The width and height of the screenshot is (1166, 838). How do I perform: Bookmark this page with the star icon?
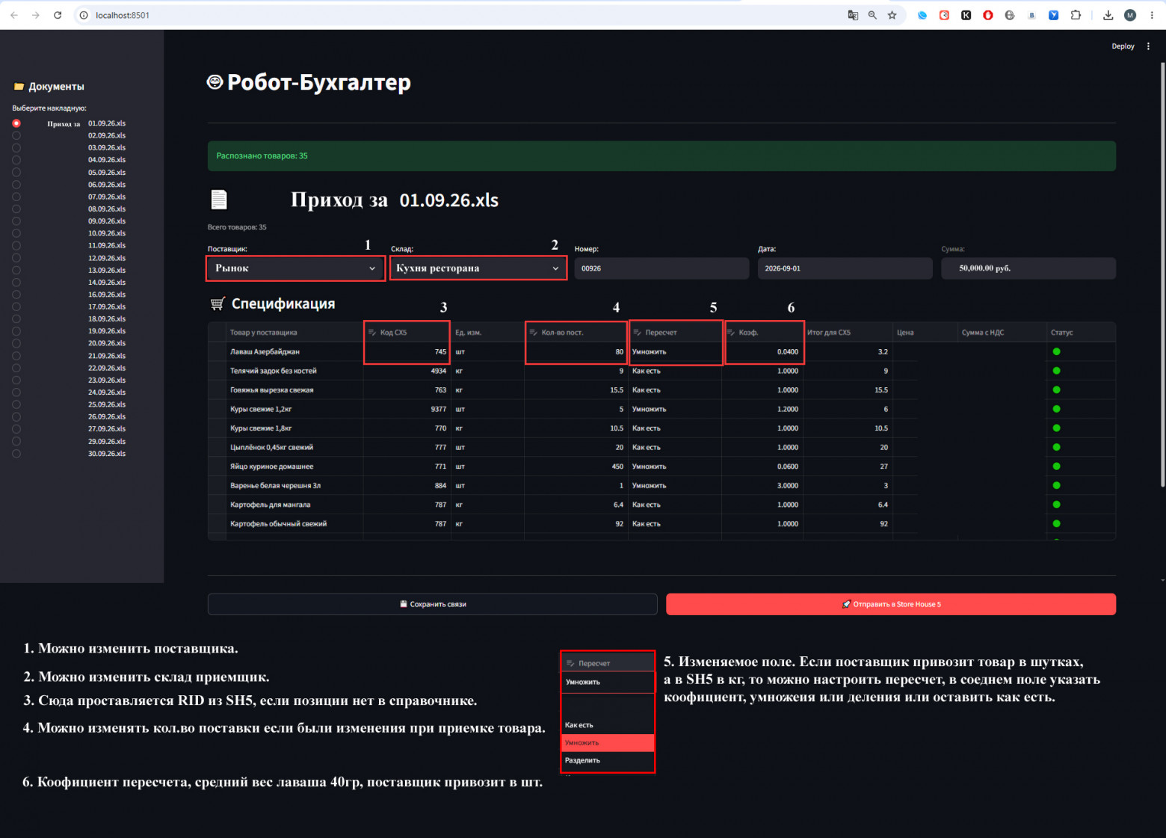[892, 15]
